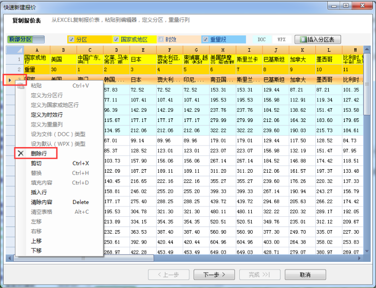Choose 定义为时效行 from the context menu

click(47, 115)
